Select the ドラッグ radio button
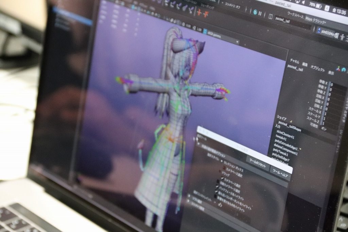Viewport: 348px width, 232px height. pyautogui.click(x=220, y=171)
